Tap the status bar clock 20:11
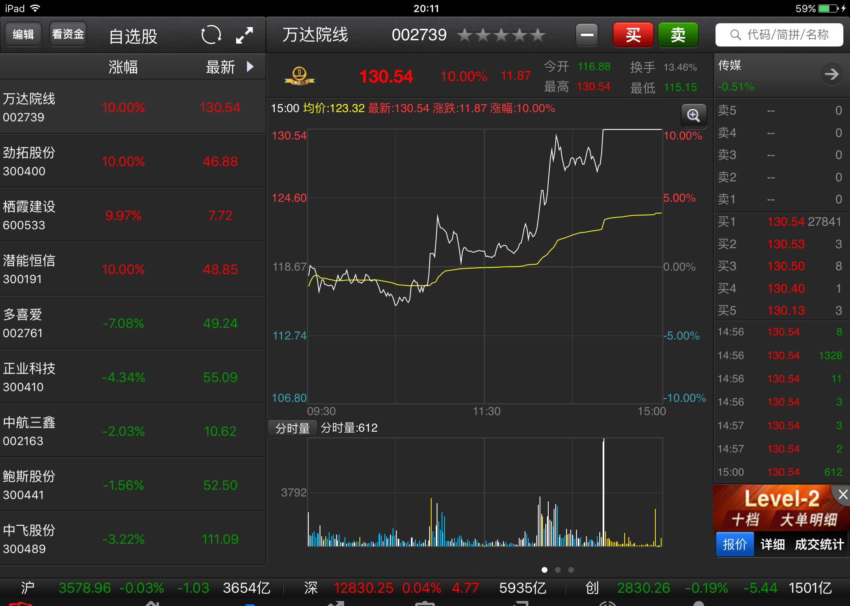 tap(426, 8)
